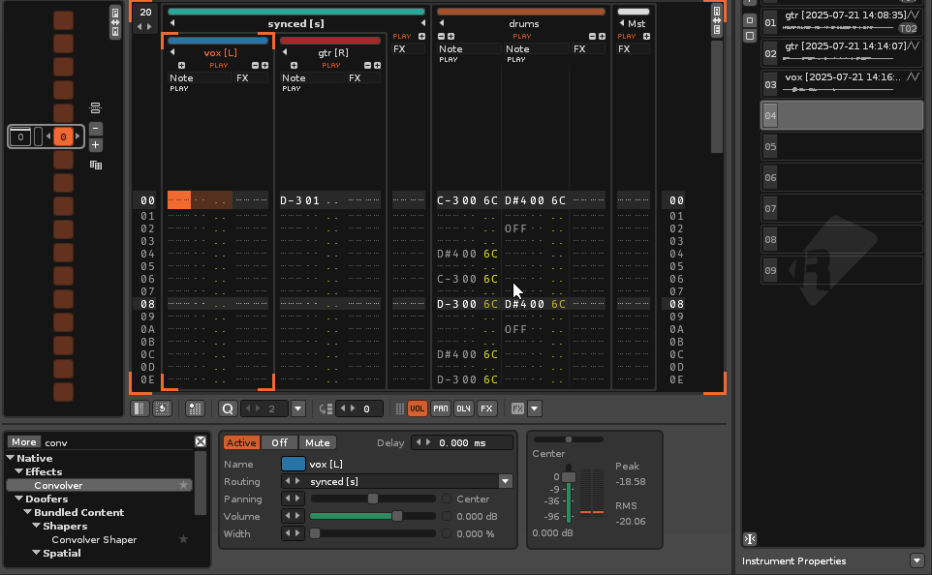Add an FX column to the Mst track
Image resolution: width=932 pixels, height=575 pixels.
[x=646, y=36]
